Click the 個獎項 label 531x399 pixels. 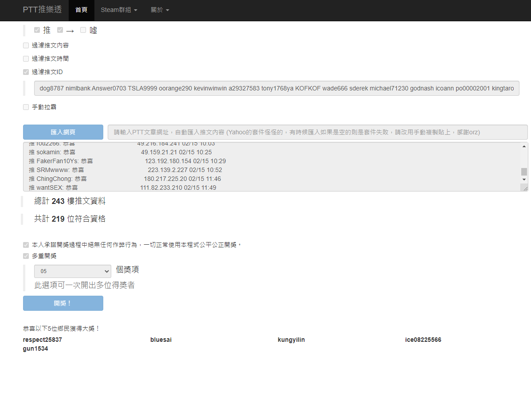127,270
